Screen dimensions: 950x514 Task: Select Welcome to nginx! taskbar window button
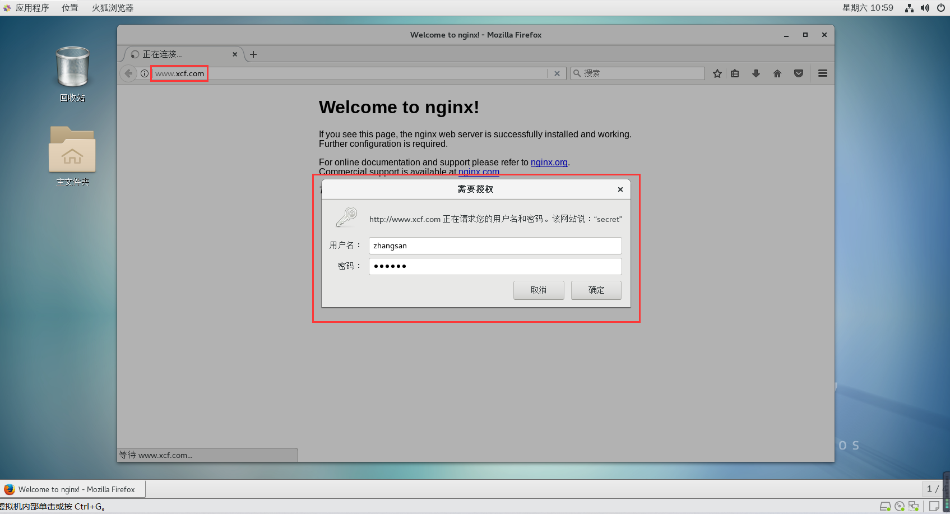73,489
